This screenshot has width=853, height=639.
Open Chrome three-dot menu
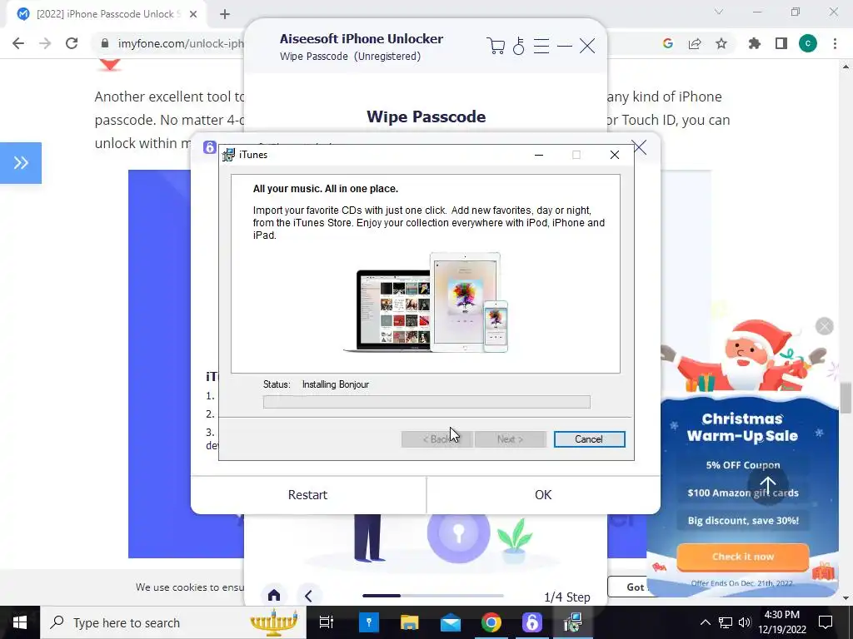point(835,43)
